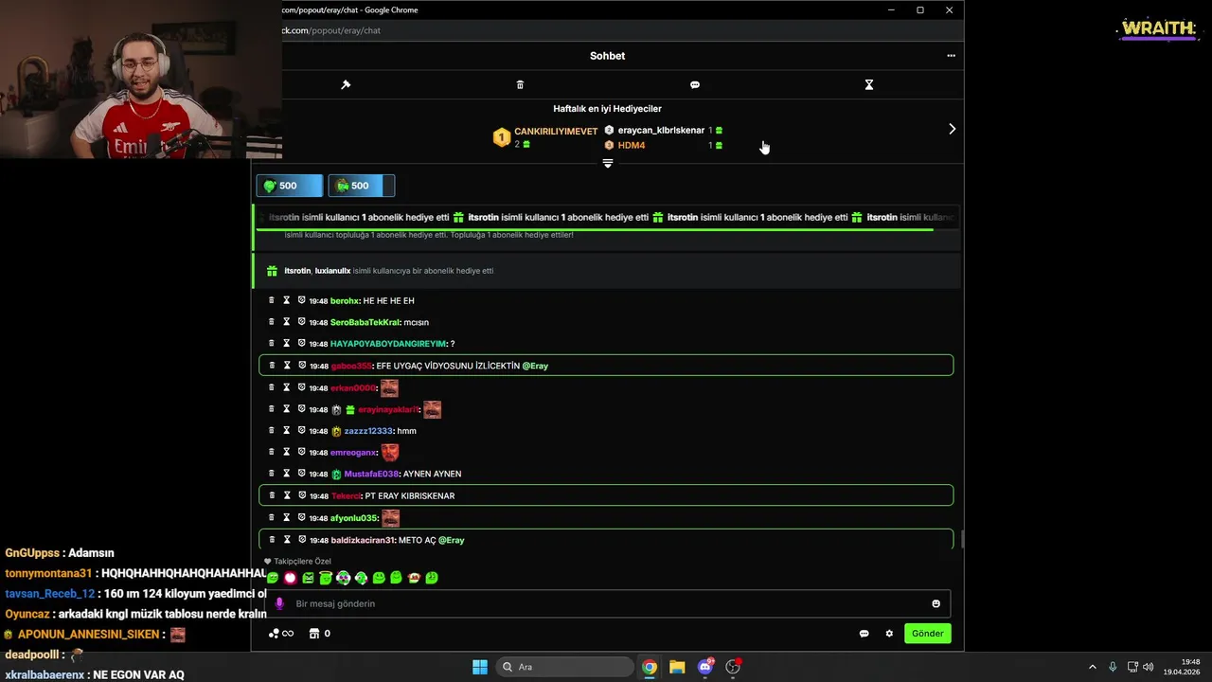Open chat settings with the gear icon

coord(889,634)
